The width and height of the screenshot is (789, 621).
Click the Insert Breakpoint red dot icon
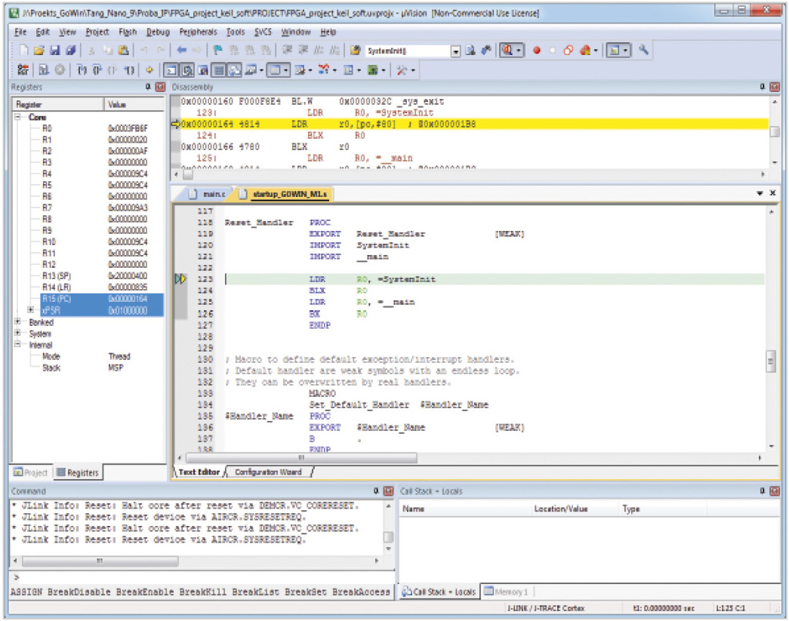[x=537, y=51]
